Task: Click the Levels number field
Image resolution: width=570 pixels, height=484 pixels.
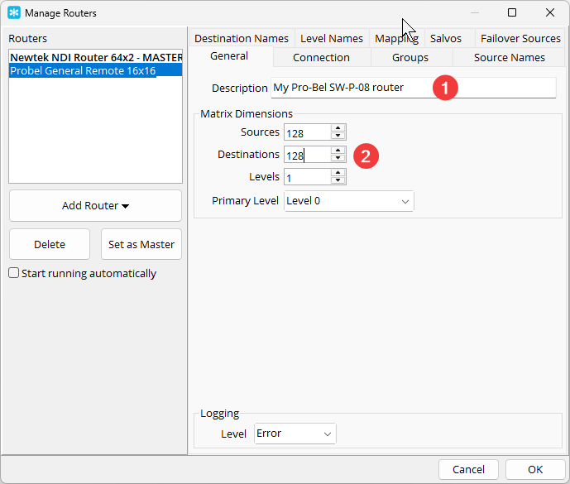Action: pyautogui.click(x=308, y=177)
